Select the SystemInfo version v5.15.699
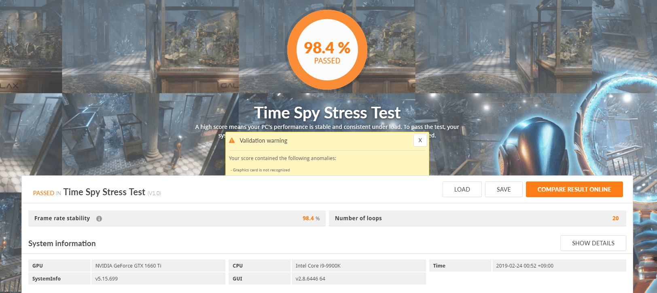 tap(106, 278)
